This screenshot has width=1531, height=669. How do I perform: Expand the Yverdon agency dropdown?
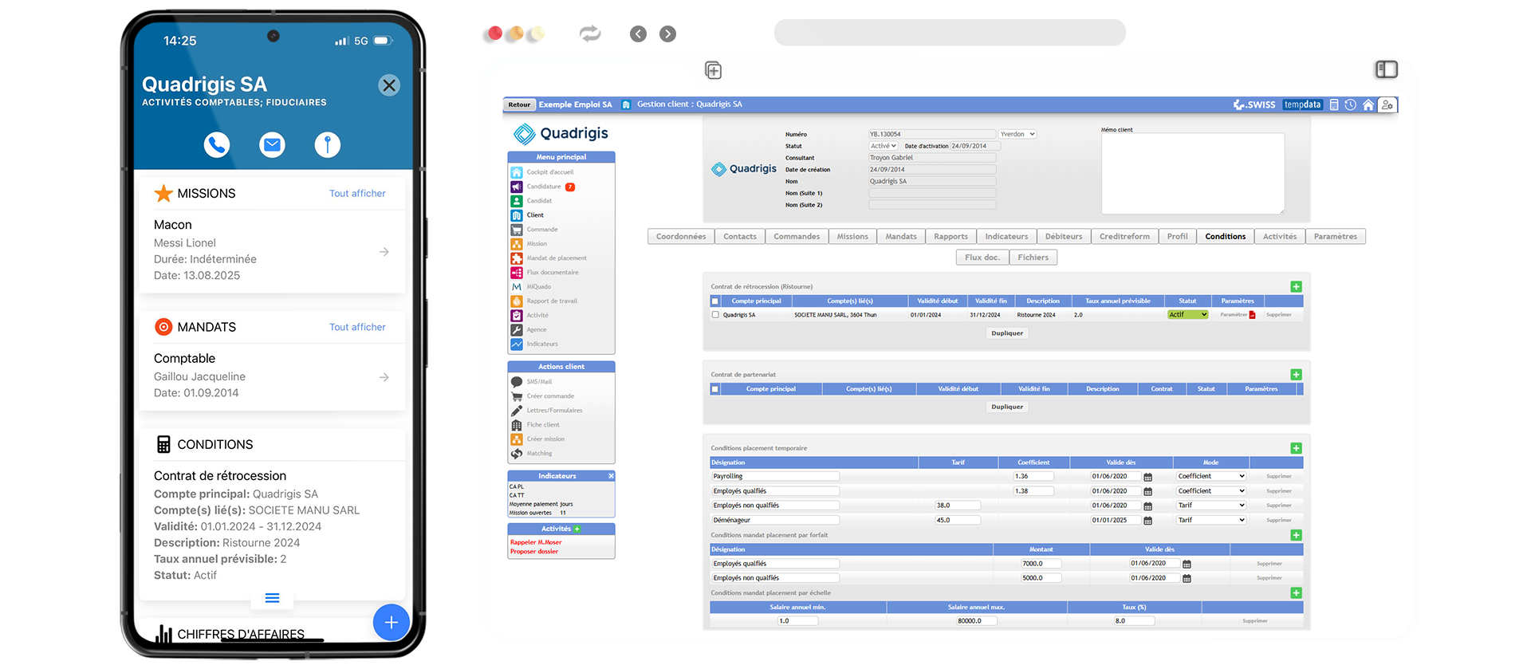coord(1017,134)
